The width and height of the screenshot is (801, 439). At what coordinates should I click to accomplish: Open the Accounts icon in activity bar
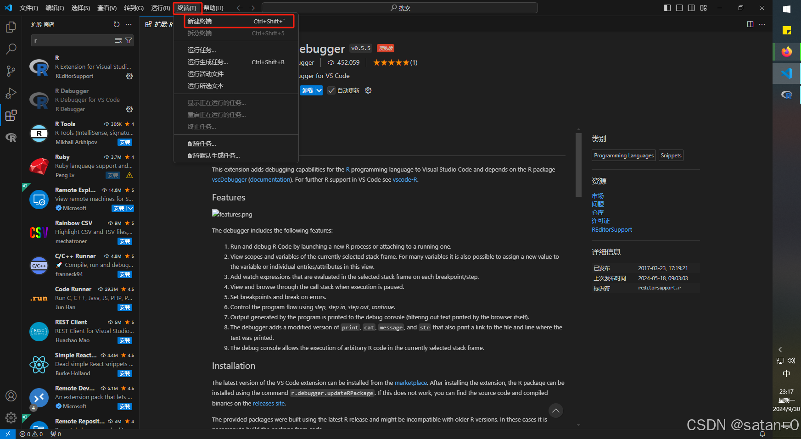pos(11,396)
